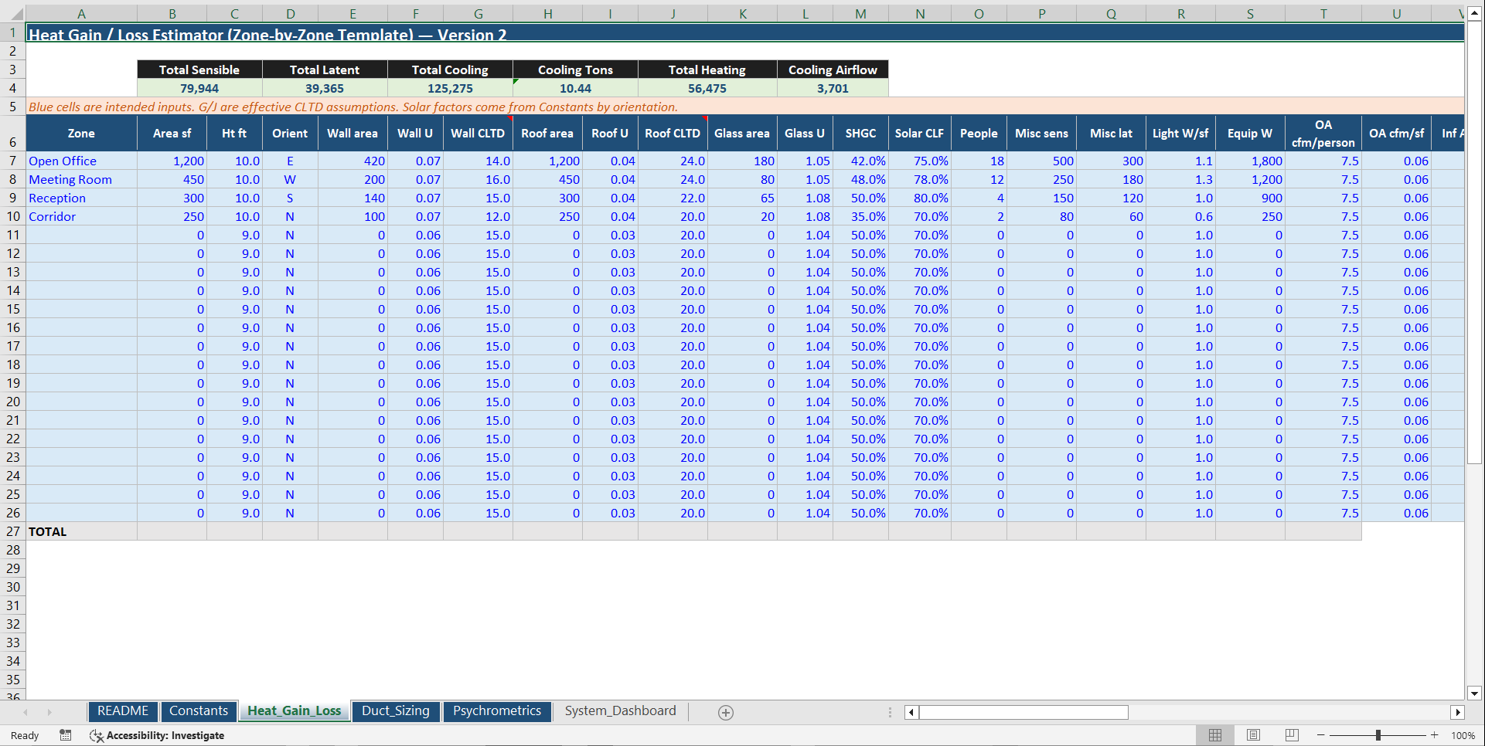This screenshot has height=746, width=1485.
Task: Zoom out using the minus button
Action: [x=1322, y=734]
